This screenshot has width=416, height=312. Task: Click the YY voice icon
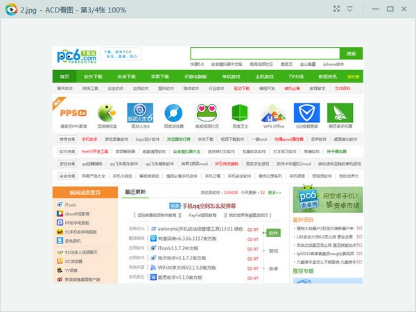60,270
